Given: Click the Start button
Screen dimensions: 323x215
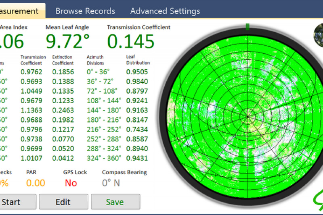Looking at the screenshot, I should point(18,202).
